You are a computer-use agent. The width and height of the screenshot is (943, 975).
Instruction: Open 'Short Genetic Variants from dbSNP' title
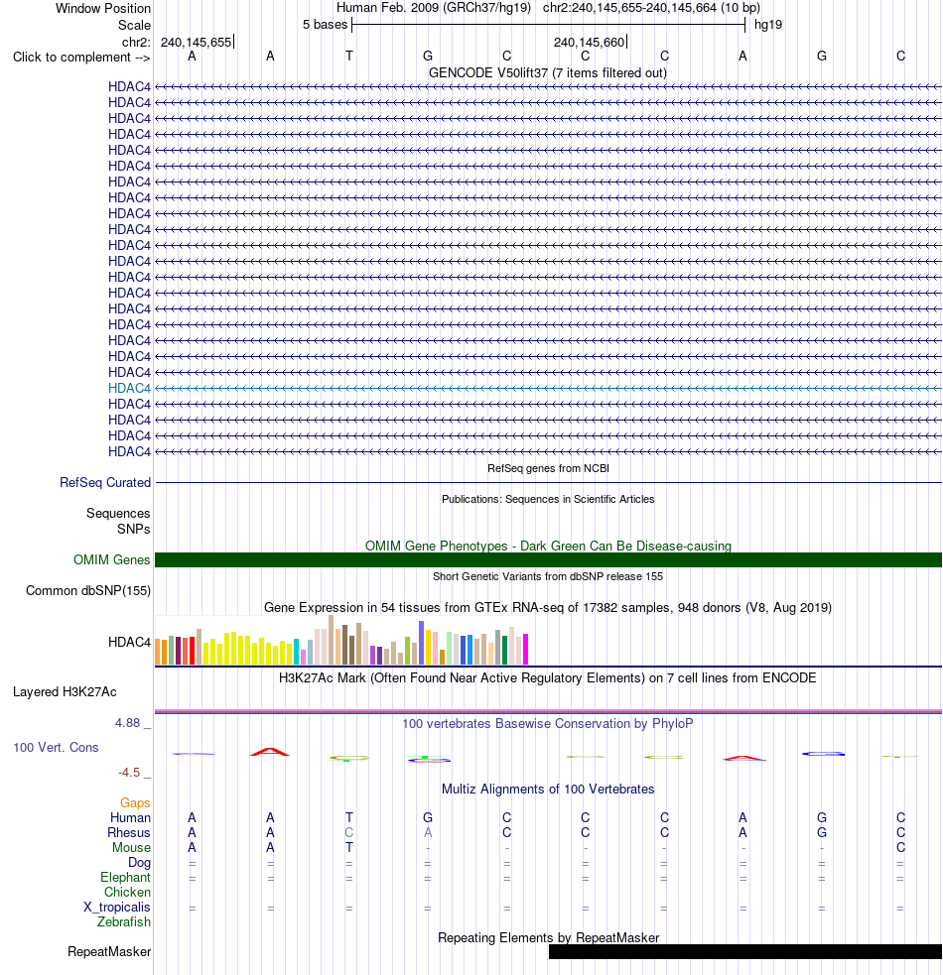click(548, 576)
